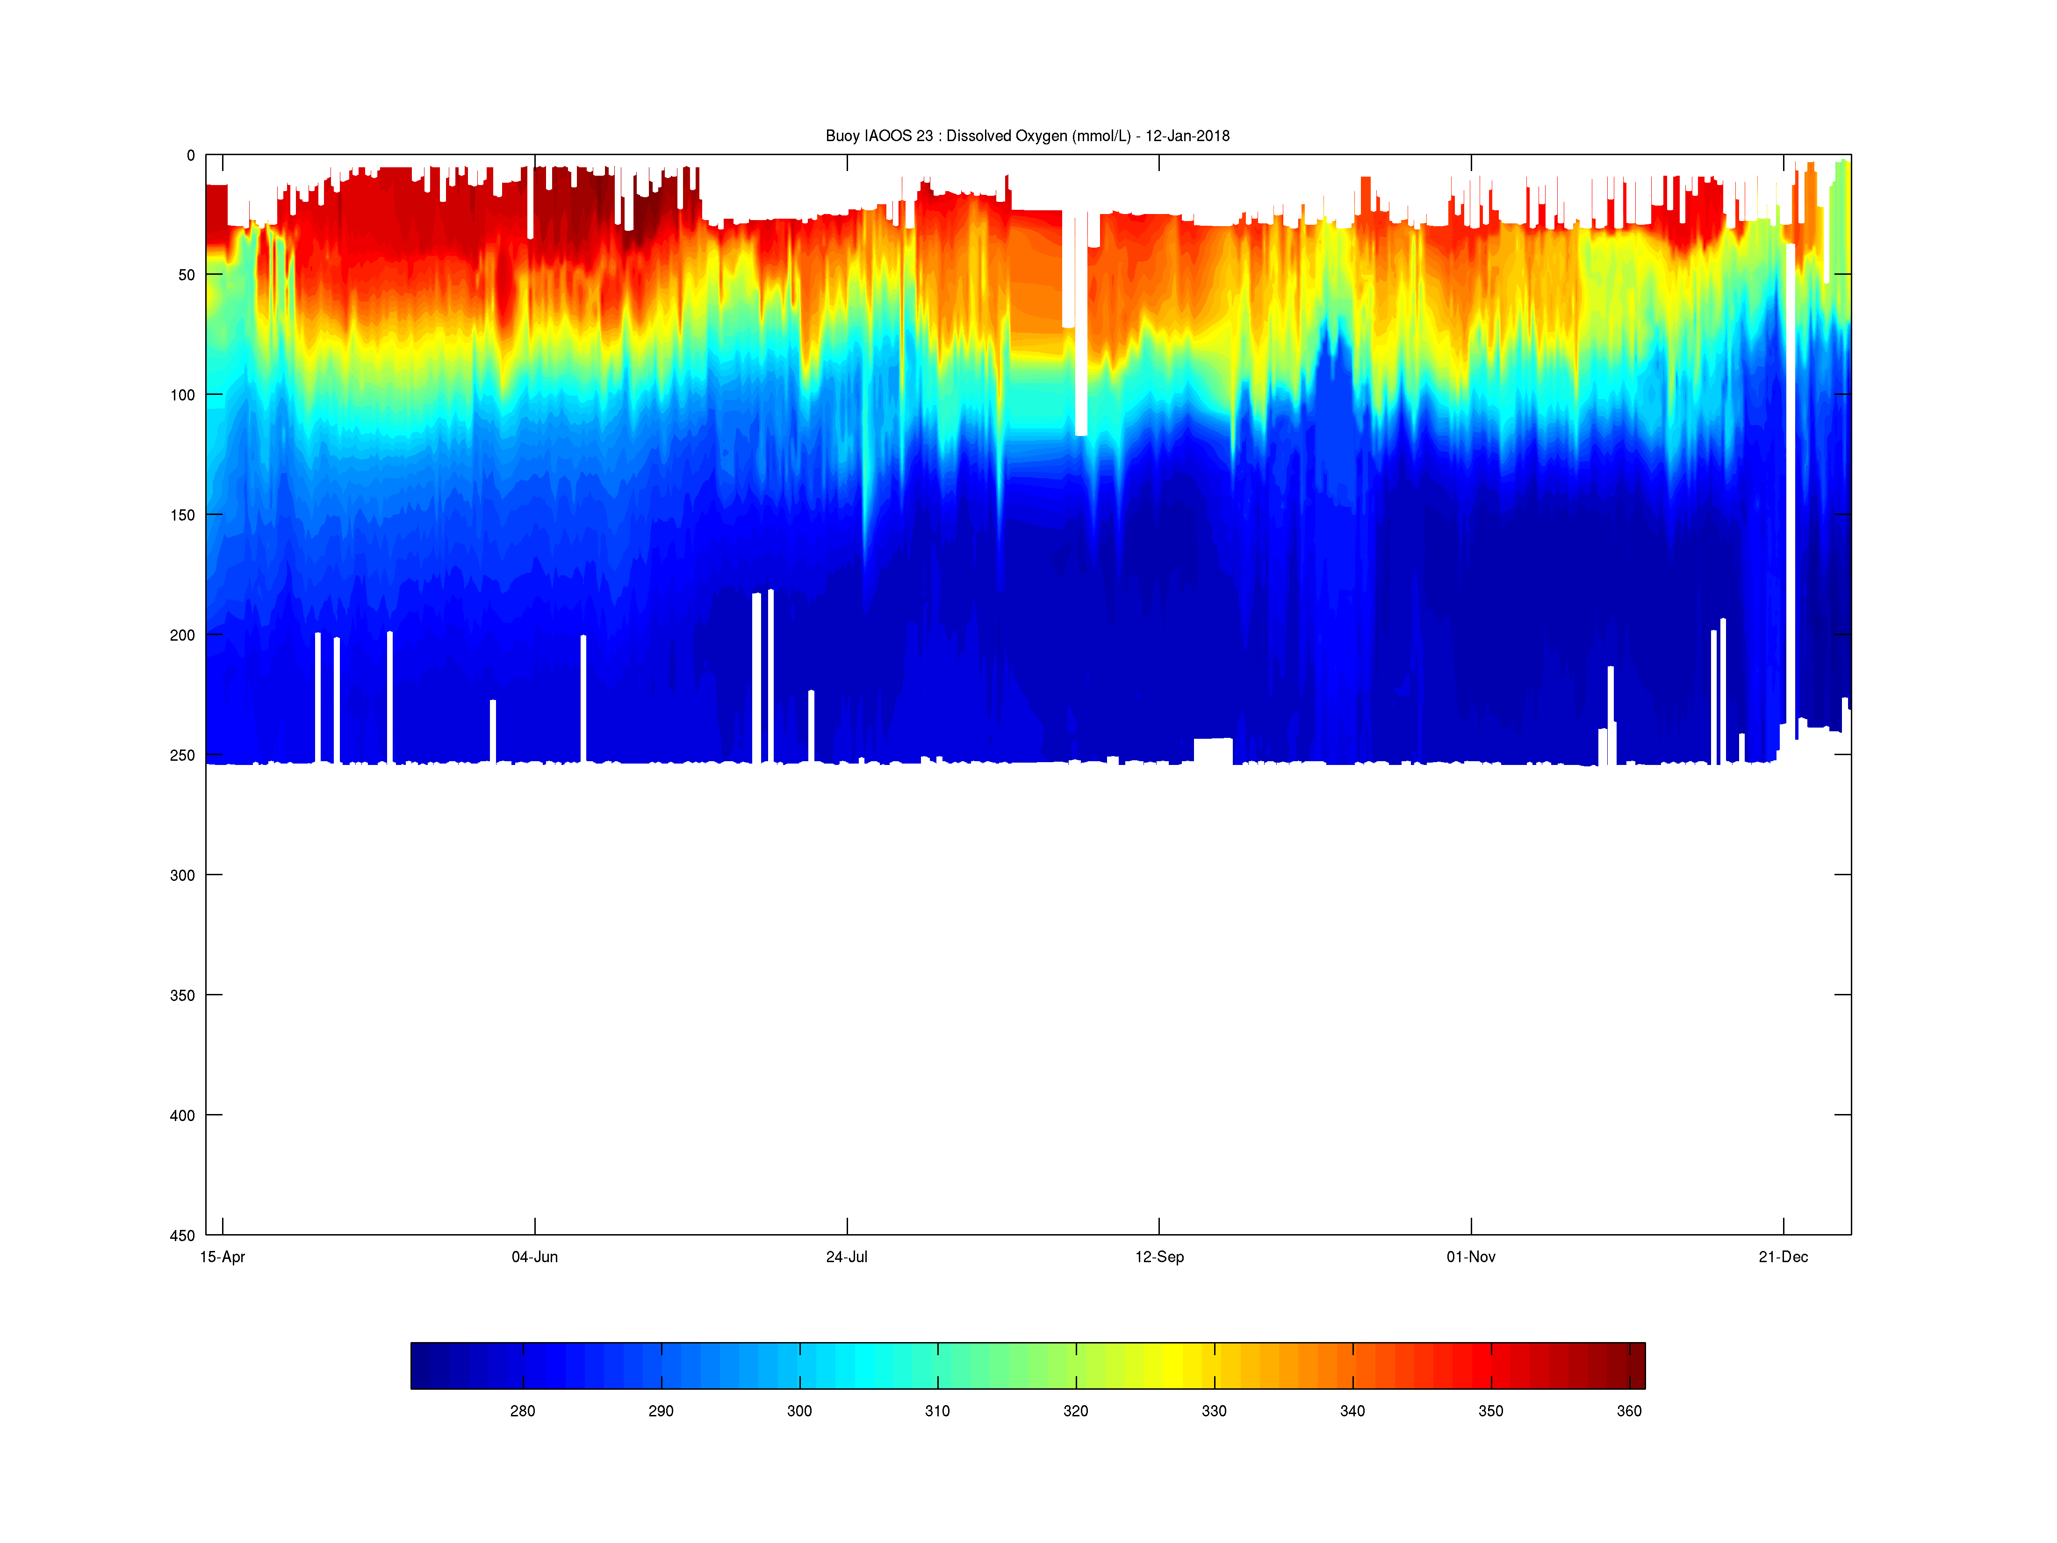Click the depth axis label 100
This screenshot has height=1543, width=2057.
click(182, 395)
